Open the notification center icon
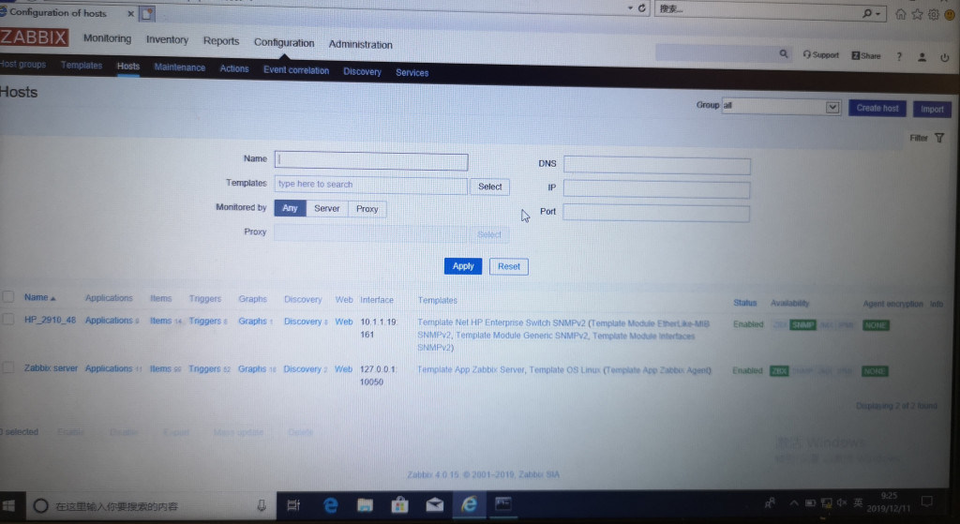This screenshot has height=524, width=960. [927, 502]
